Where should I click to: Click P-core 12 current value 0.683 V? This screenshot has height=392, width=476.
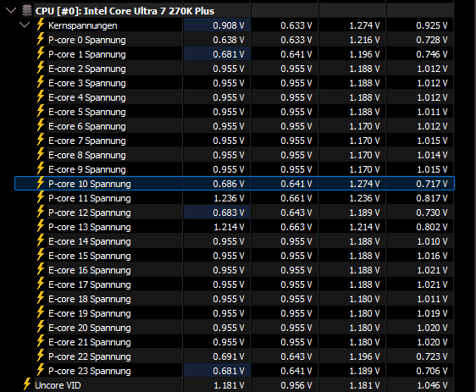point(229,213)
